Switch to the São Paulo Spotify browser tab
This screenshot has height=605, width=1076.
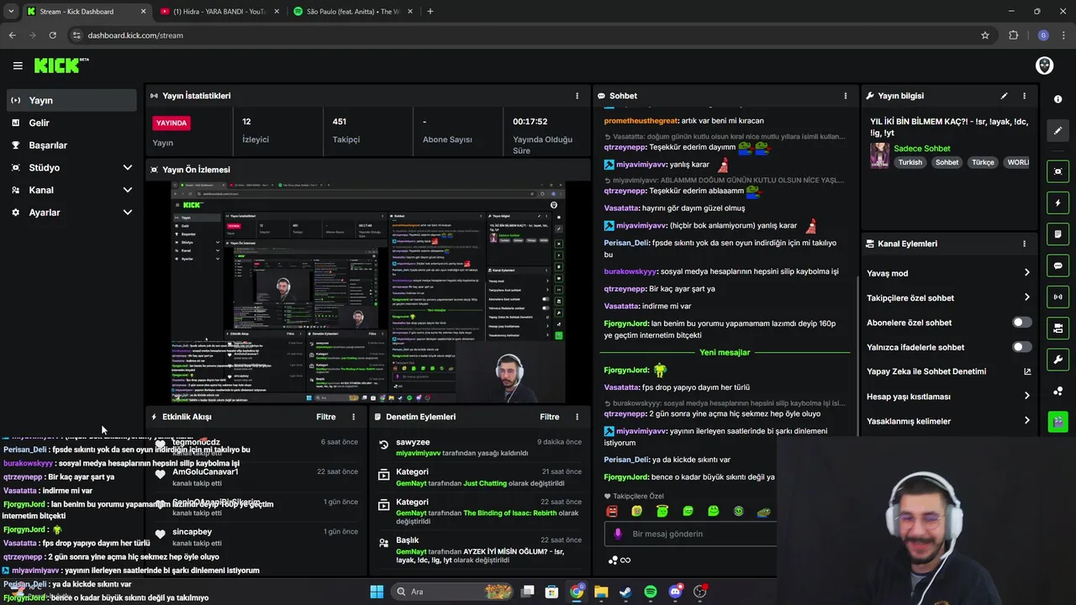(352, 12)
